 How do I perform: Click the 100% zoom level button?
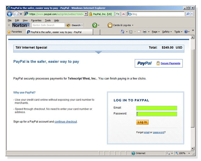181,153
